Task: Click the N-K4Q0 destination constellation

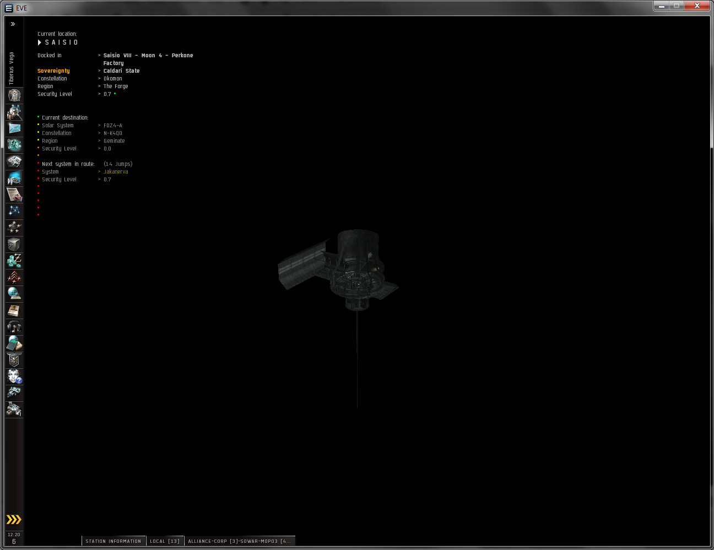Action: 113,133
